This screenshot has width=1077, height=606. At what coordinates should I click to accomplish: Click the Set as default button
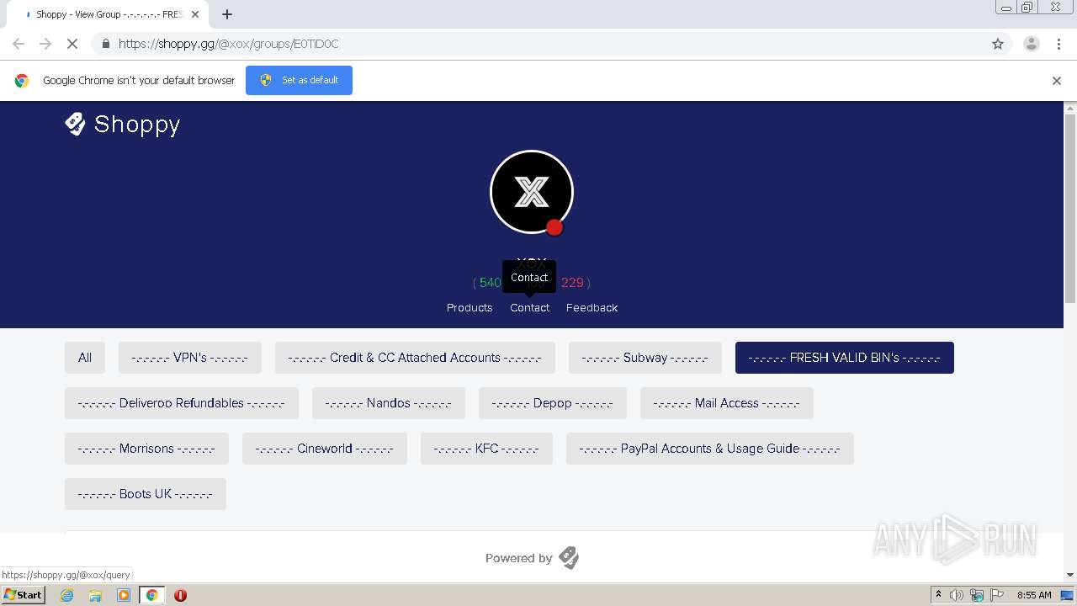299,80
